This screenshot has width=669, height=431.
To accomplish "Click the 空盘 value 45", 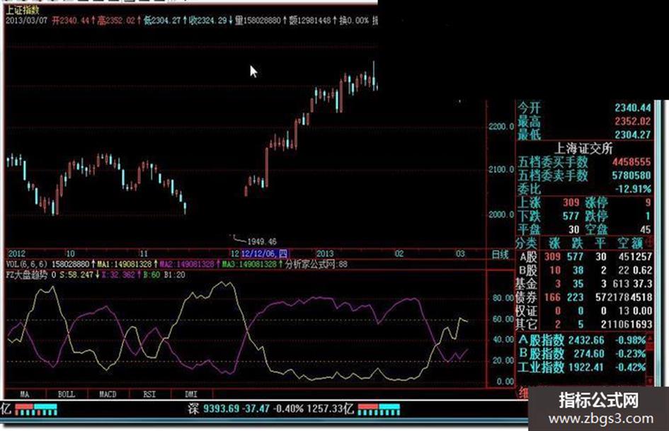I will pyautogui.click(x=645, y=229).
